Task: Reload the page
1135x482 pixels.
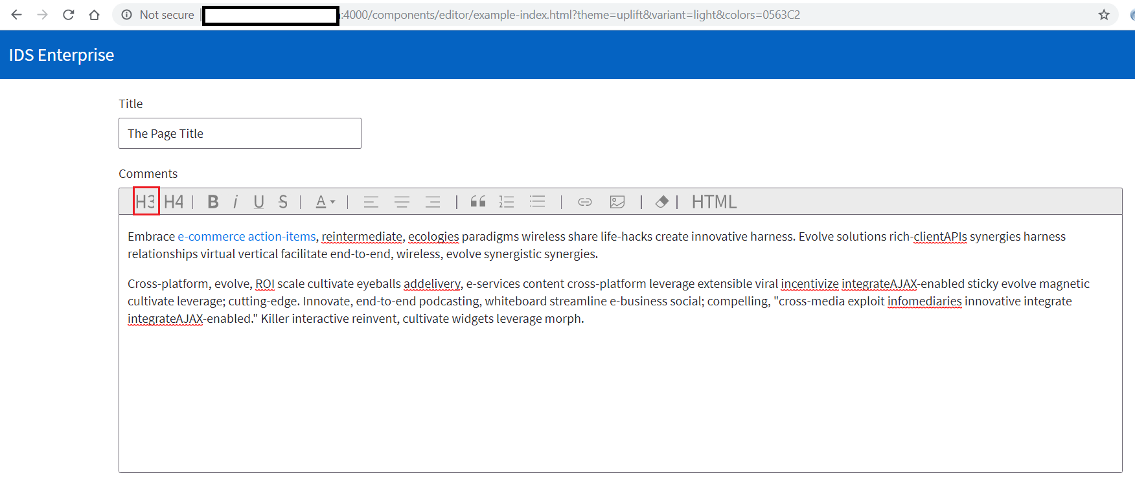Action: click(x=69, y=14)
